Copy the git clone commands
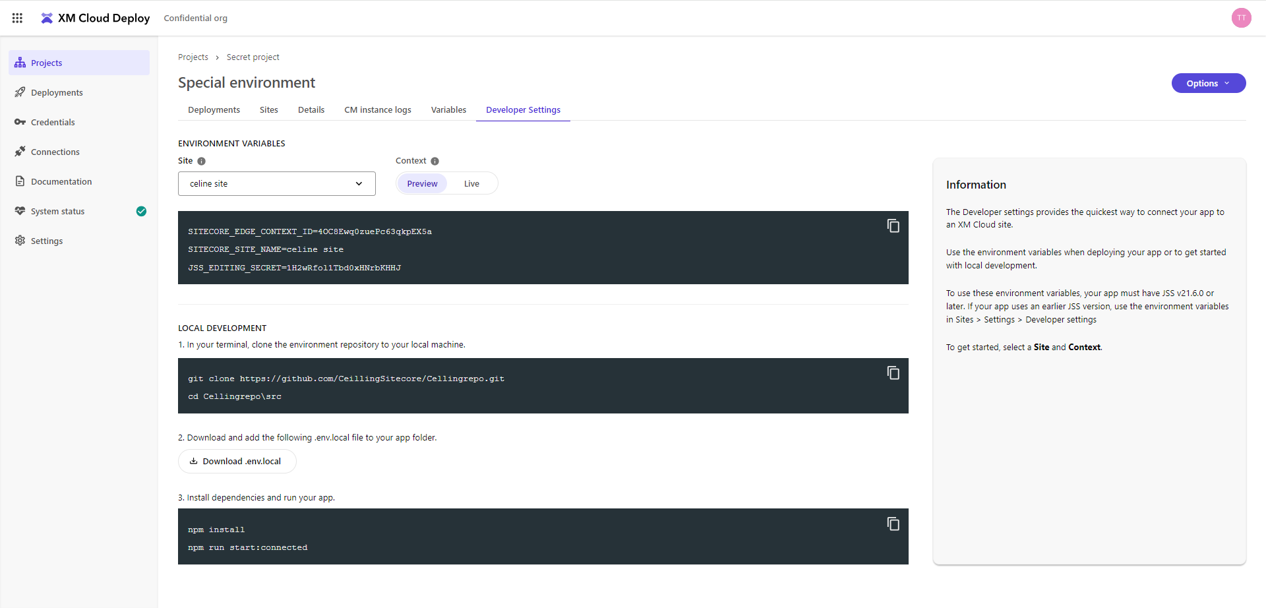Screen dimensions: 1266x608 click(x=893, y=373)
